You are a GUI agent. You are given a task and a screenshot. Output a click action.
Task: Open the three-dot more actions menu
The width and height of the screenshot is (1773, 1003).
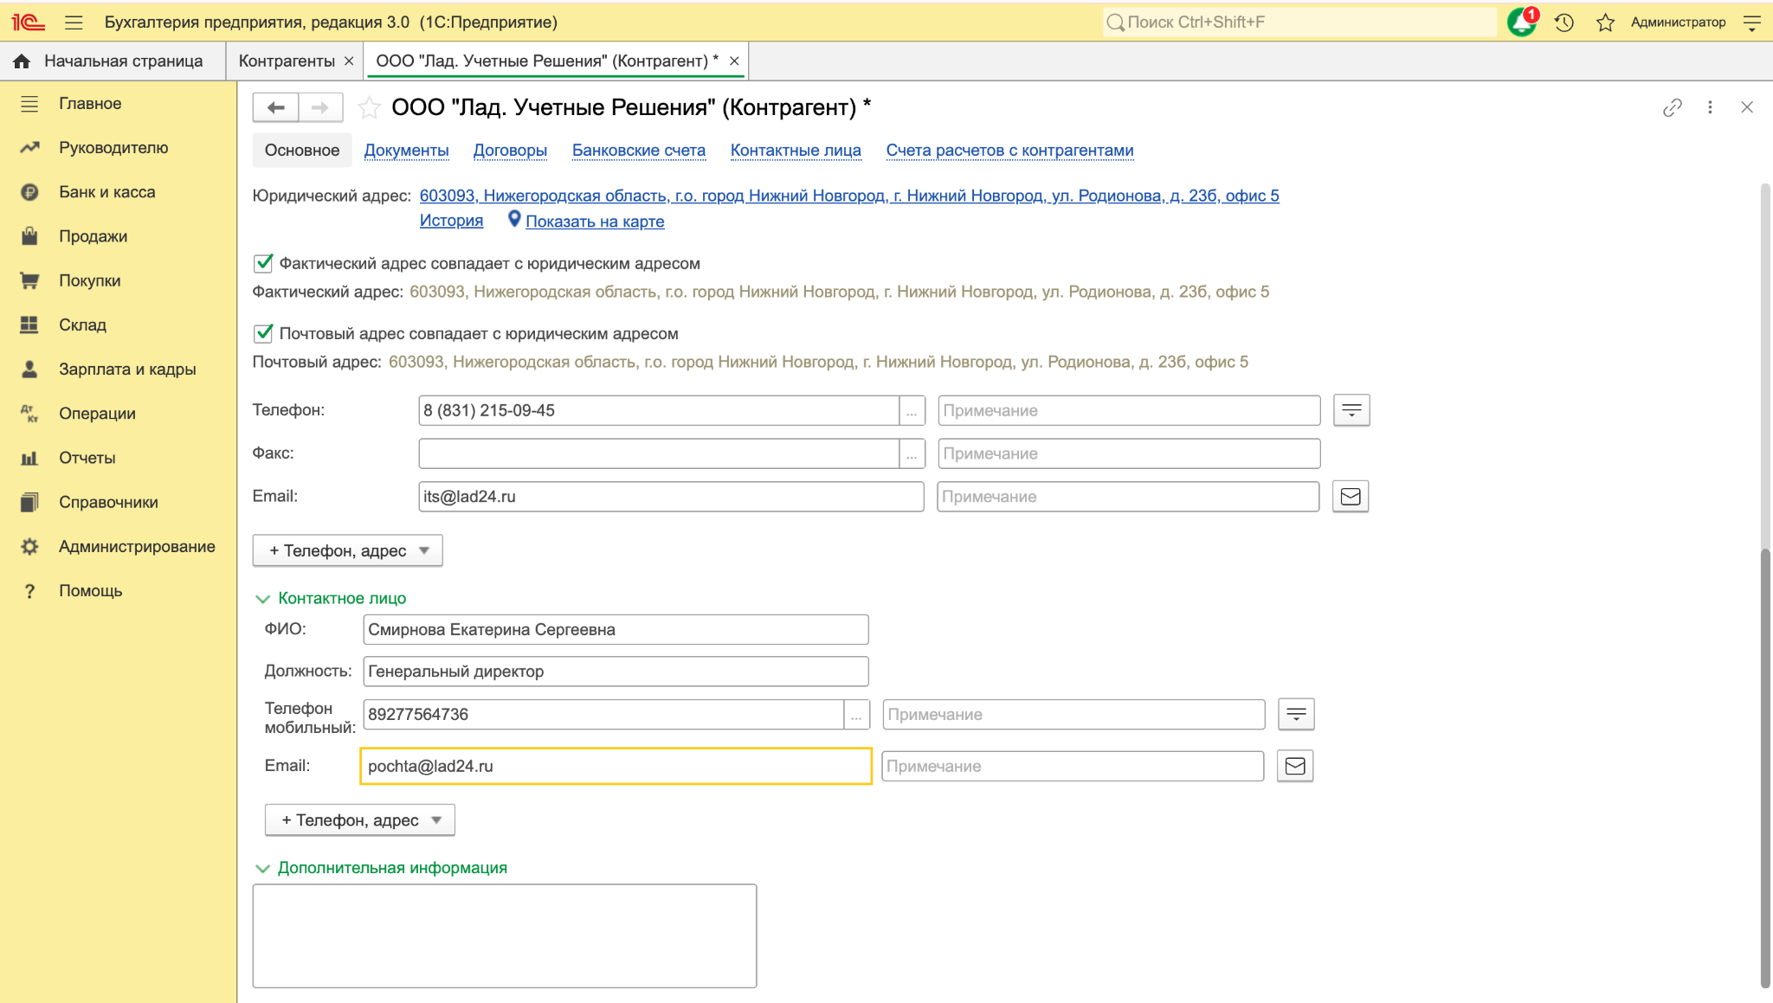point(1710,107)
